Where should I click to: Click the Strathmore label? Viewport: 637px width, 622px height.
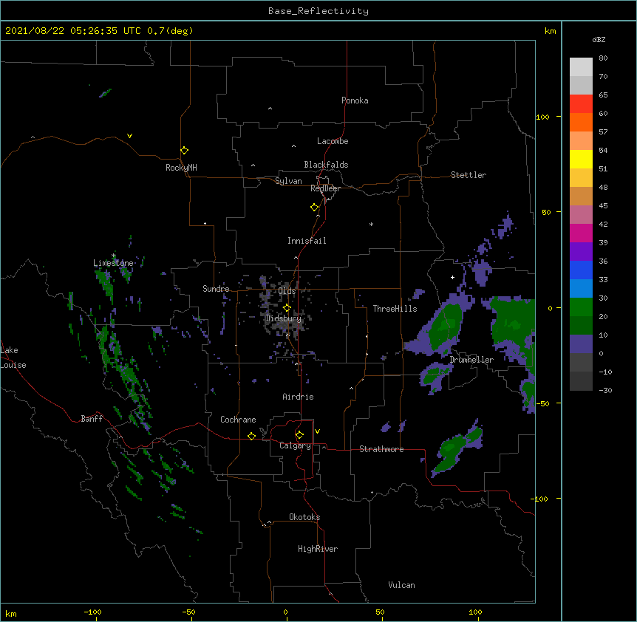point(381,449)
